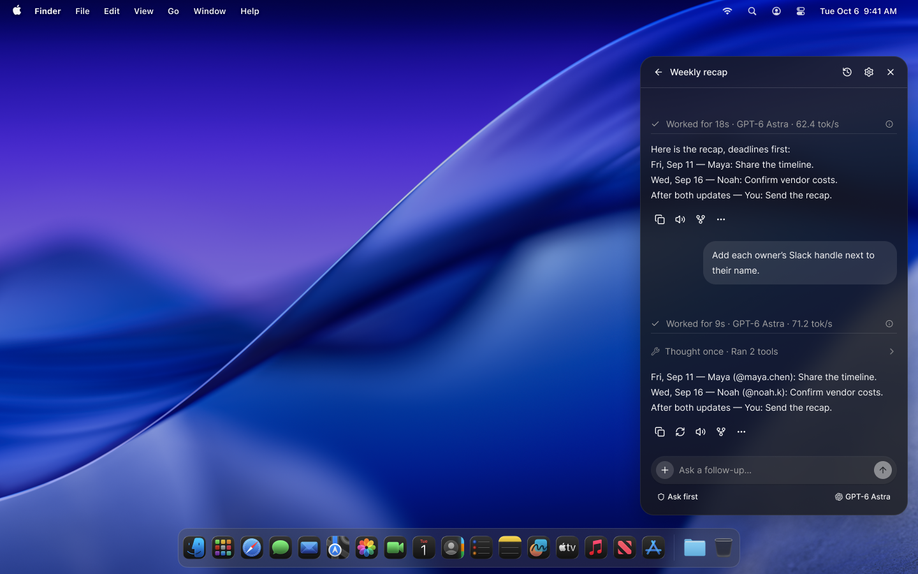918x574 pixels.
Task: Close the Weekly recap panel
Action: point(891,72)
